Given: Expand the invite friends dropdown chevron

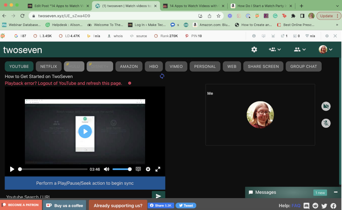Looking at the screenshot, I should [280, 50].
